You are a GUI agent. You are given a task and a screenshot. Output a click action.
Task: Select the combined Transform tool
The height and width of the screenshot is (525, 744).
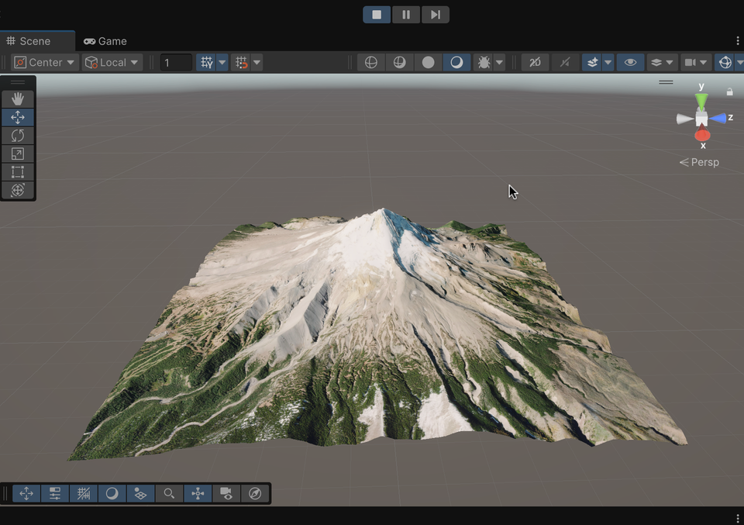click(x=18, y=190)
